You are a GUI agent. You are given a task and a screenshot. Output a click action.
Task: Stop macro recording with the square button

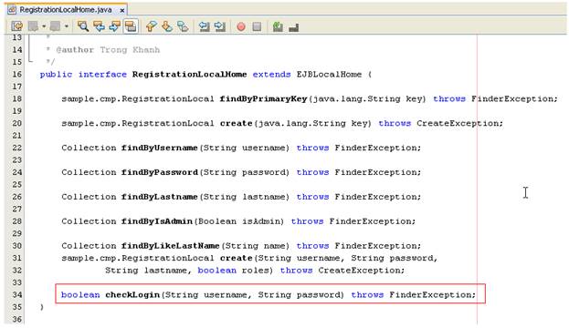pos(257,26)
